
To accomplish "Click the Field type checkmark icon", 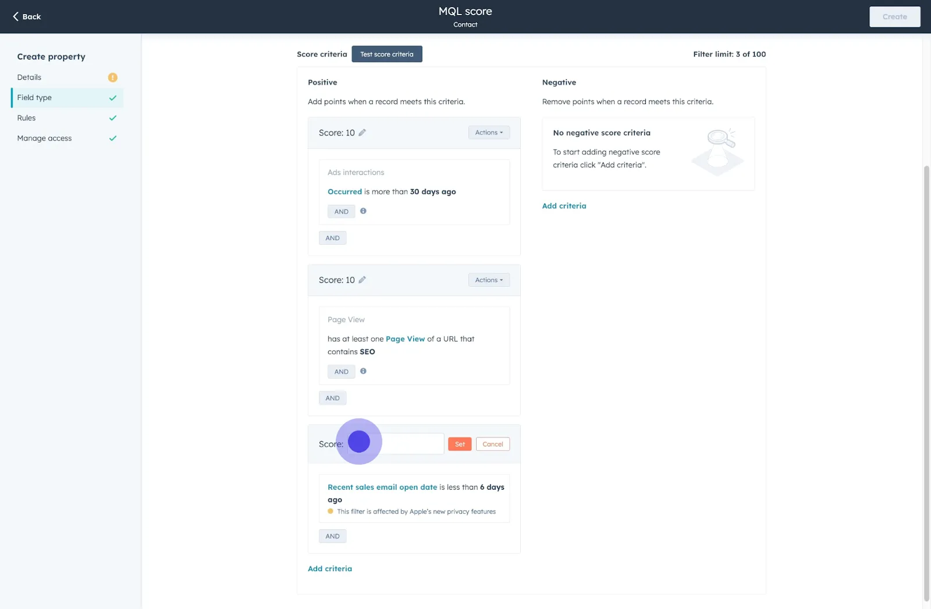I will pyautogui.click(x=113, y=98).
